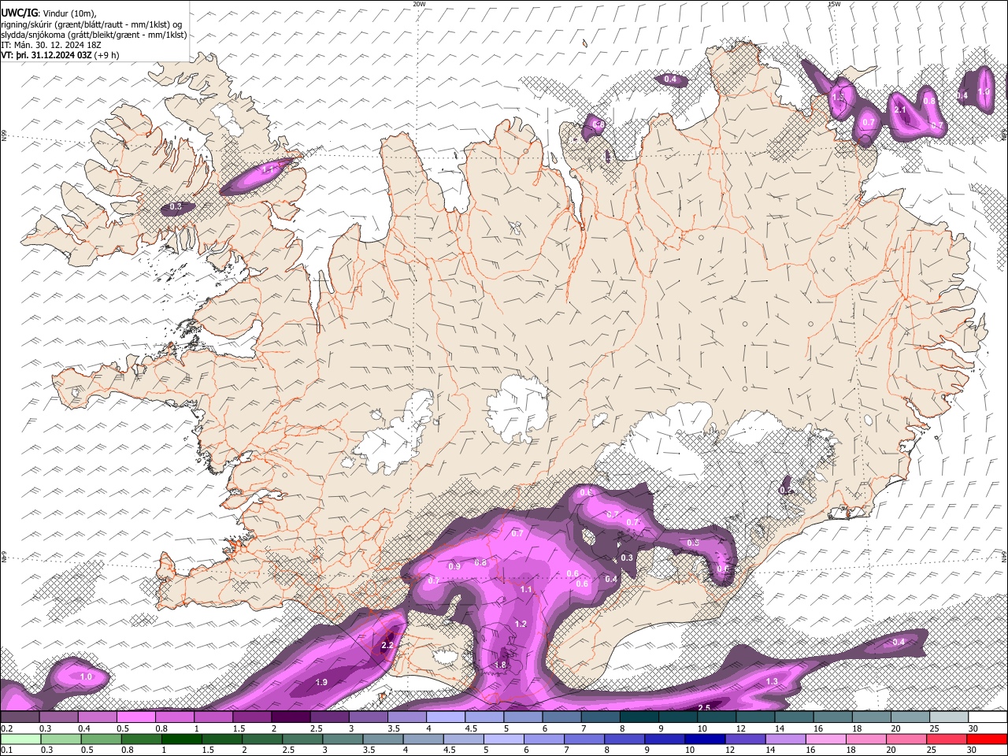
Task: Click the 1.9 precipitation value on the map
Action: (x=321, y=682)
